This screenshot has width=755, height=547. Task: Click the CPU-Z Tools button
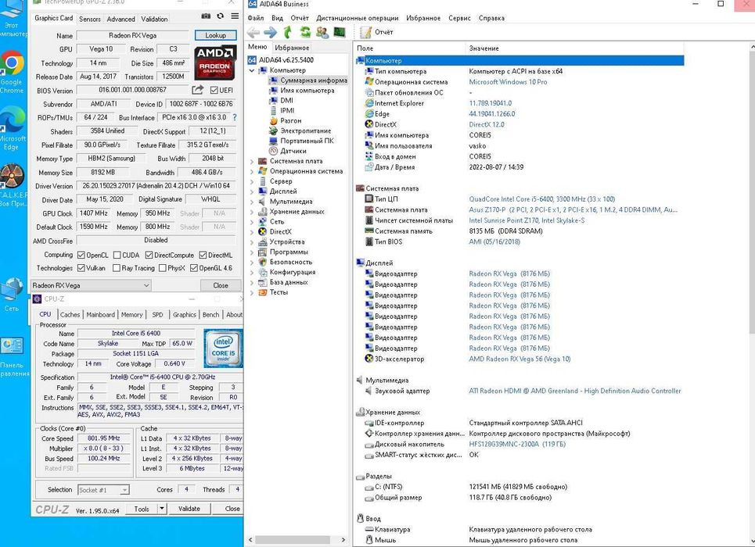(142, 509)
